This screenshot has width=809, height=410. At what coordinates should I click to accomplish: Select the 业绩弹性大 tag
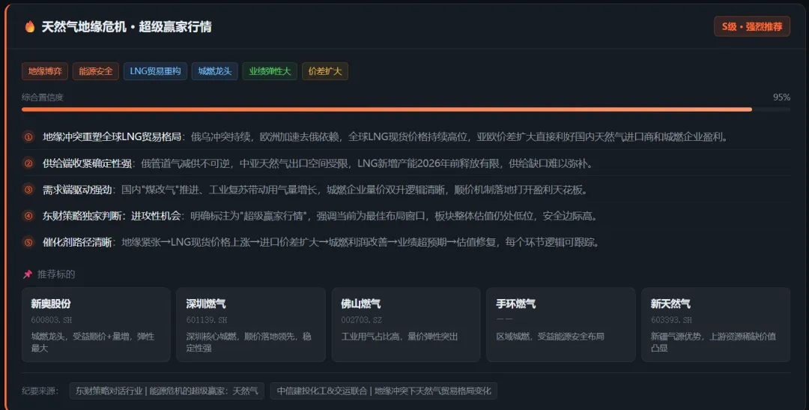(270, 71)
